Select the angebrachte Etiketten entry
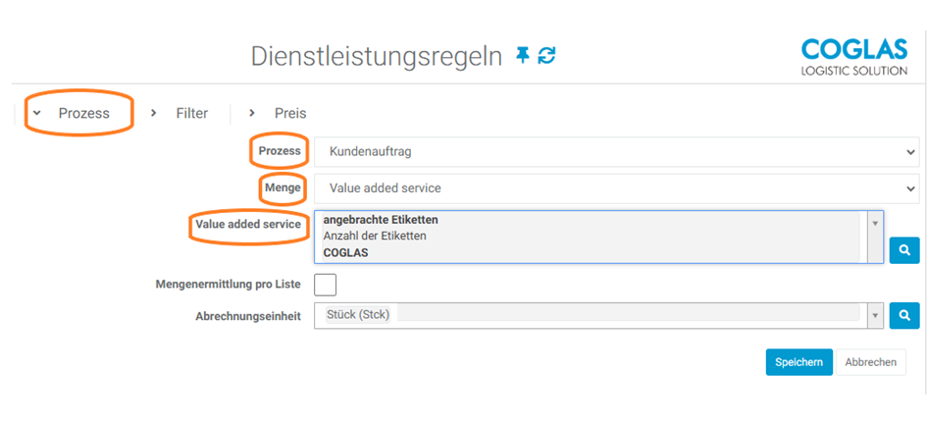The width and height of the screenshot is (927, 423). coord(381,220)
